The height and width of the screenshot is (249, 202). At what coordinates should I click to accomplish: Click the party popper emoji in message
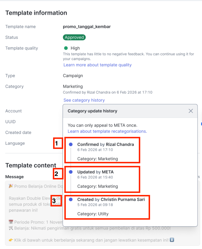(11, 186)
